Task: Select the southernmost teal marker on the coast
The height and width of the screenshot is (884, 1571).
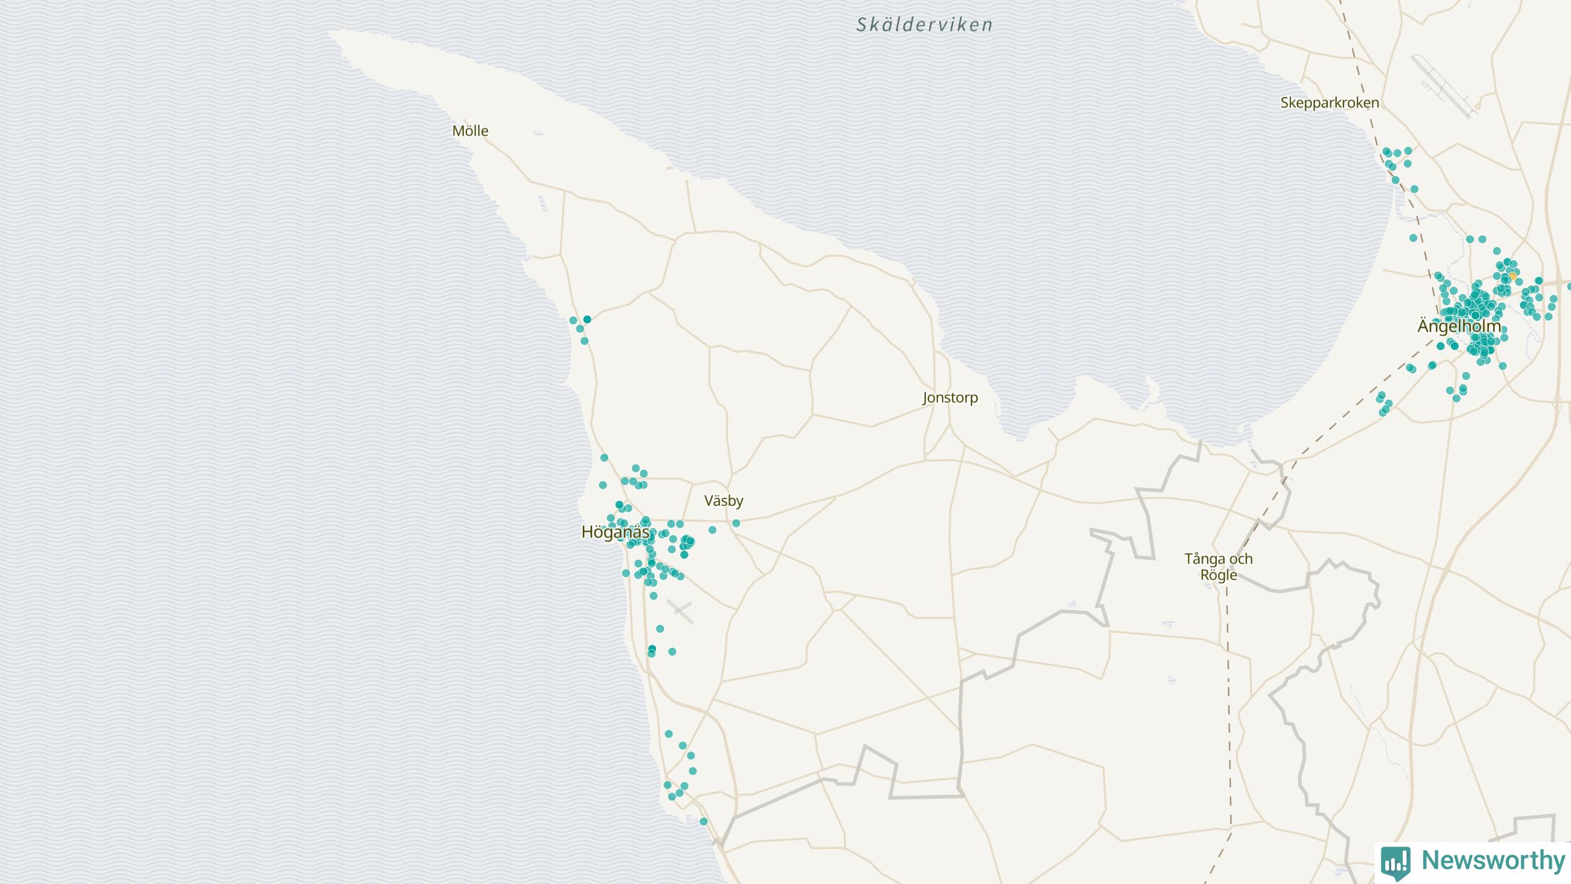Action: (703, 821)
